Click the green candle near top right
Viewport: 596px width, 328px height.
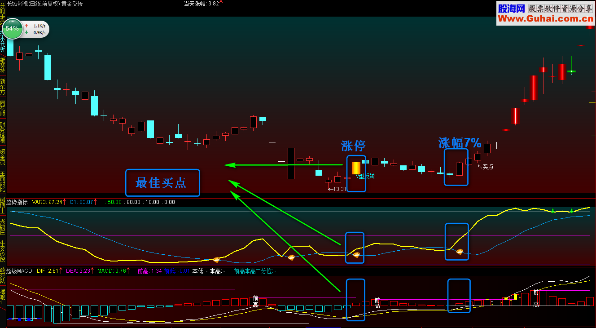point(571,71)
